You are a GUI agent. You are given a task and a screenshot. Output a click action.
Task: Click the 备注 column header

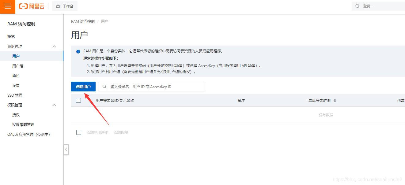point(241,101)
